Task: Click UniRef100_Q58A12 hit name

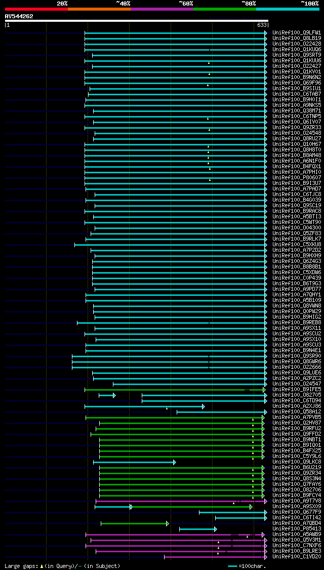Action: click(297, 412)
